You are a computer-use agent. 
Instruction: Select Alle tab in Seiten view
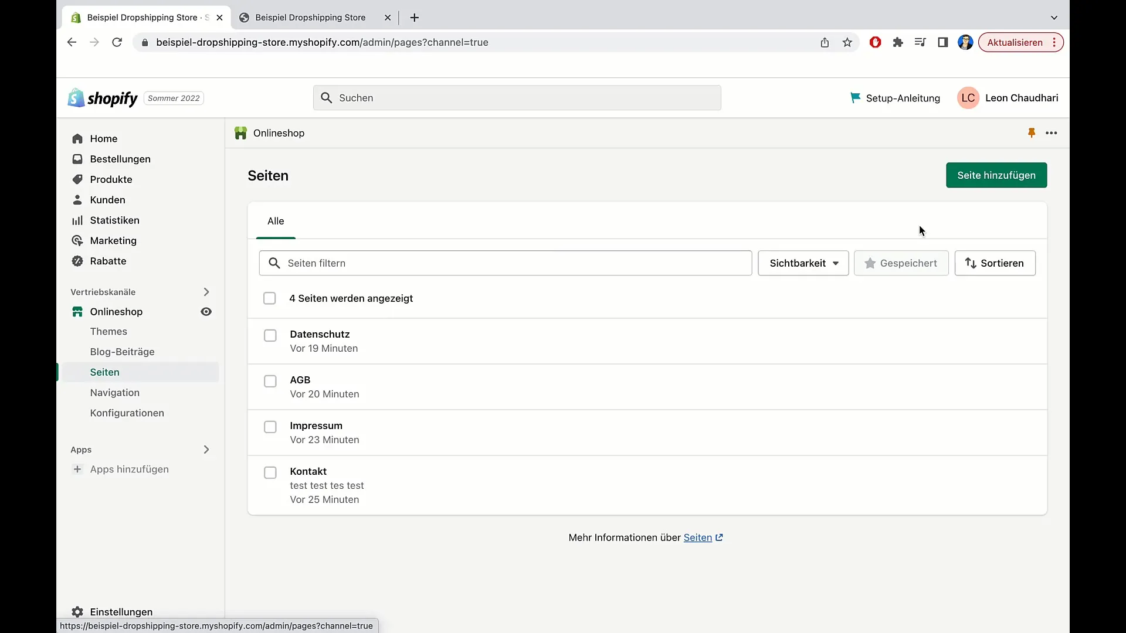(275, 221)
